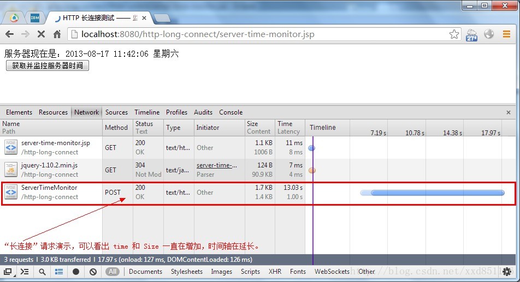Open devtools settings gear icon
Screen dimensions: 520x282
pyautogui.click(x=507, y=272)
